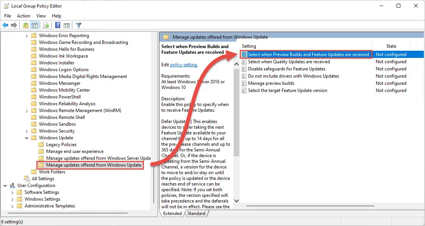
Task: Expand the Windows Security node
Action: click(27, 131)
